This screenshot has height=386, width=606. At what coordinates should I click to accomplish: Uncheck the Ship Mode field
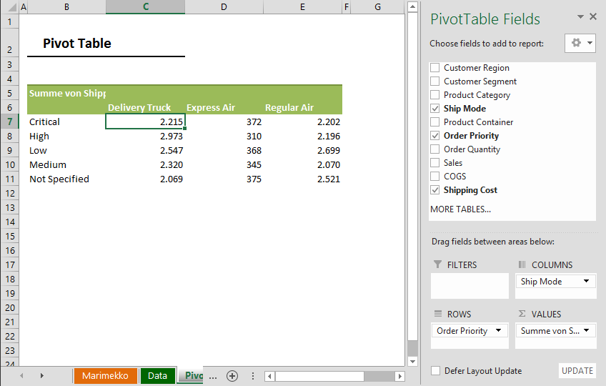point(434,109)
